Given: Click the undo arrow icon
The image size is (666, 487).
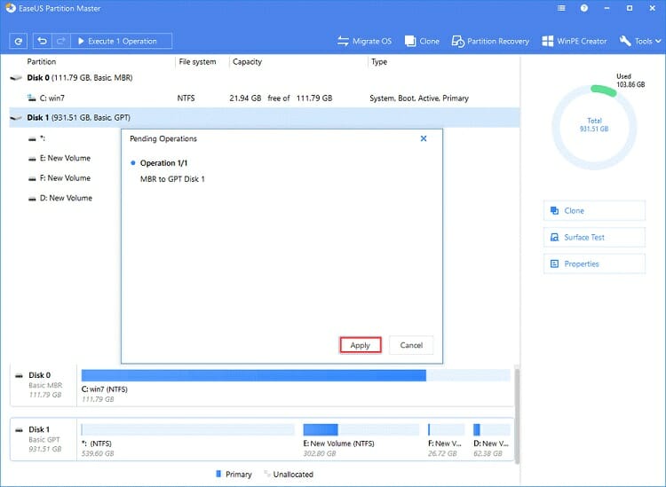Looking at the screenshot, I should tap(43, 41).
